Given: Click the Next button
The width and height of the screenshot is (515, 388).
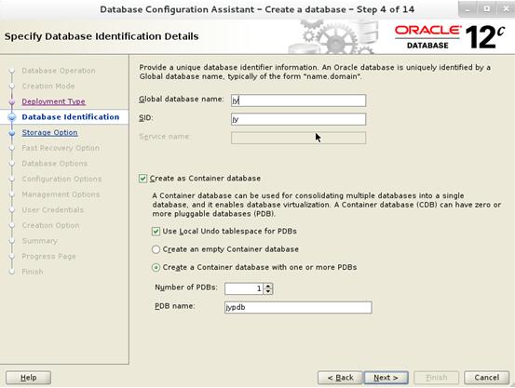Looking at the screenshot, I should coord(386,378).
